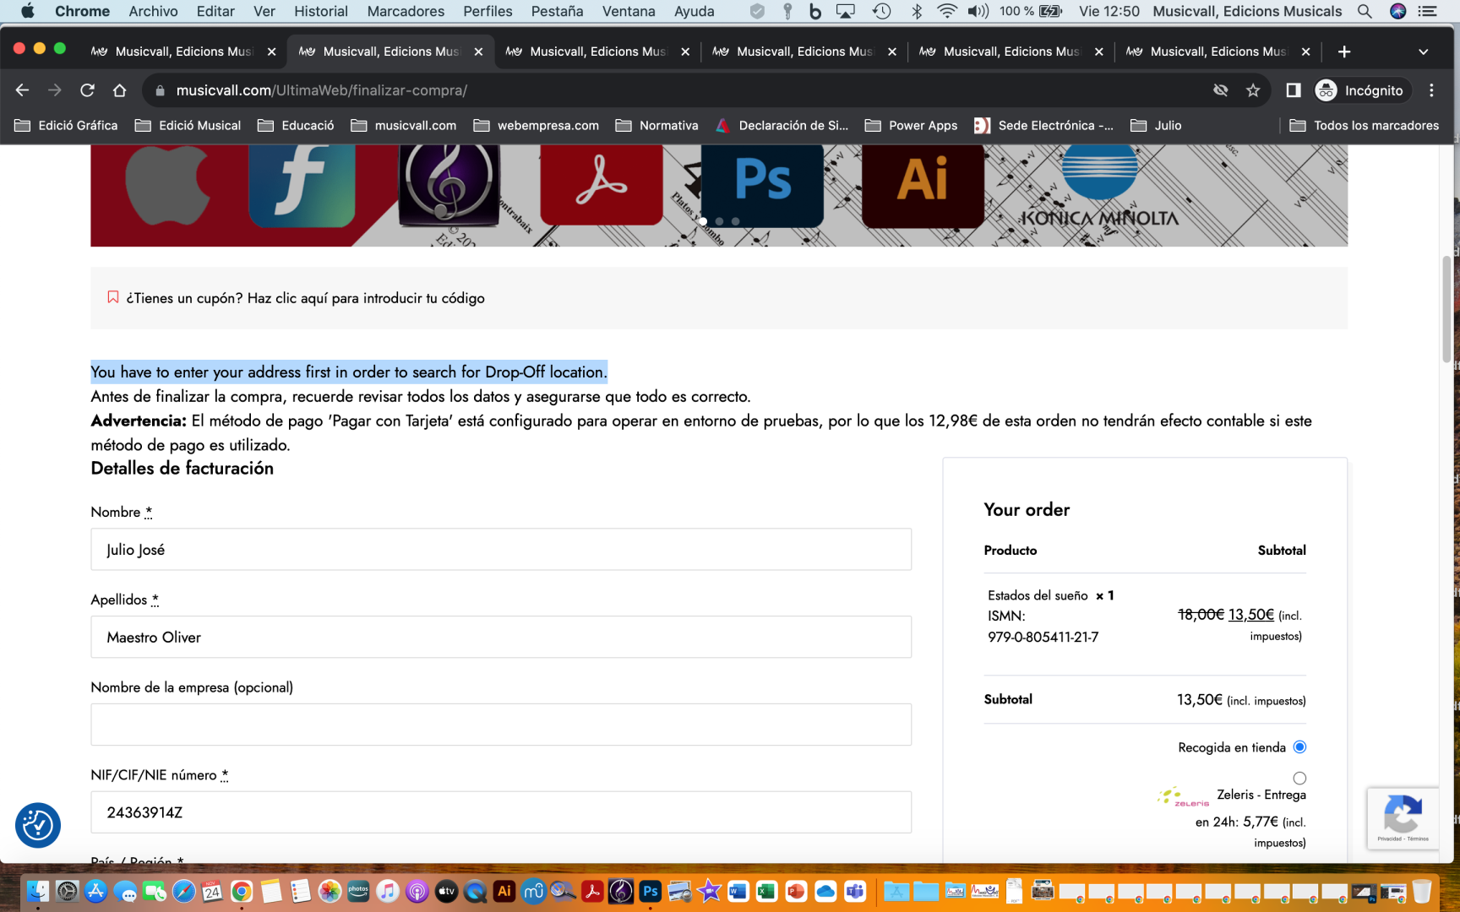Click the Your order heading
This screenshot has width=1460, height=912.
point(1027,510)
